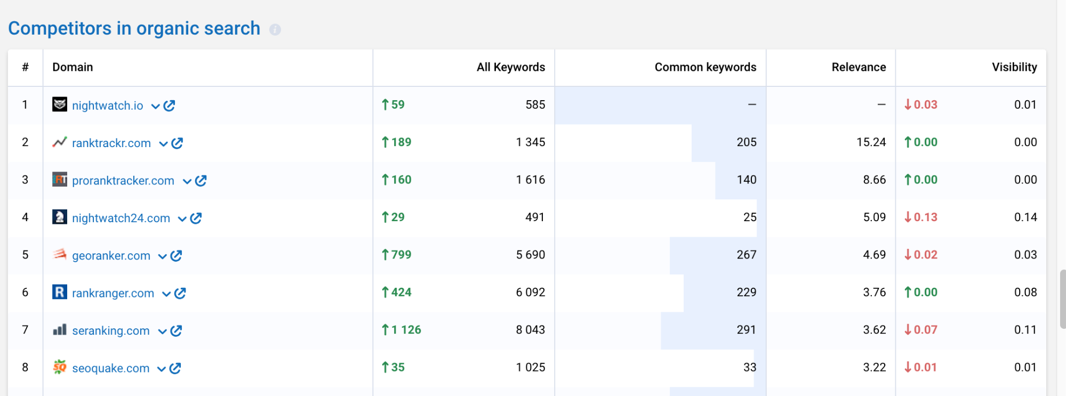Expand the nightwatch24.com dropdown chevron
Image resolution: width=1066 pixels, height=396 pixels.
(182, 219)
